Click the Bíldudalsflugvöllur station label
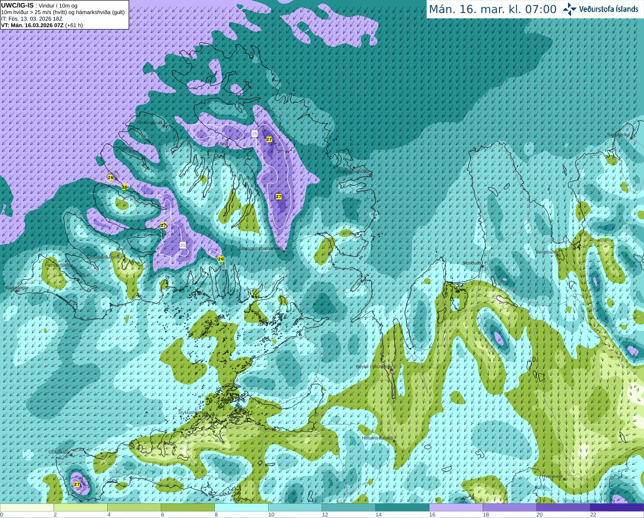The image size is (644, 518). (105, 256)
